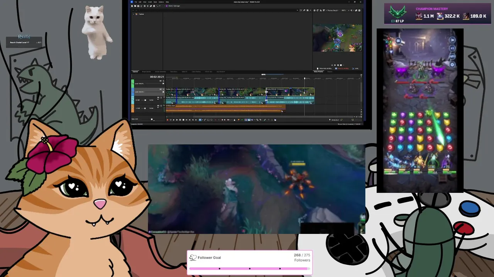
Task: Mute the second (blue) video track
Action: (161, 89)
